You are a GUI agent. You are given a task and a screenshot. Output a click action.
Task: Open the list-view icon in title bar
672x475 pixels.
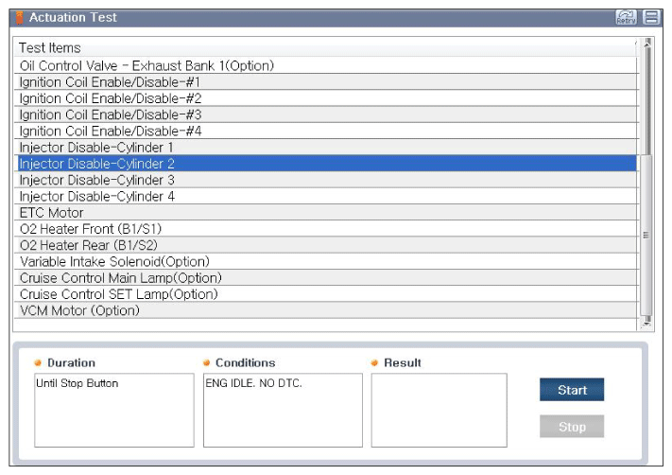pyautogui.click(x=651, y=17)
